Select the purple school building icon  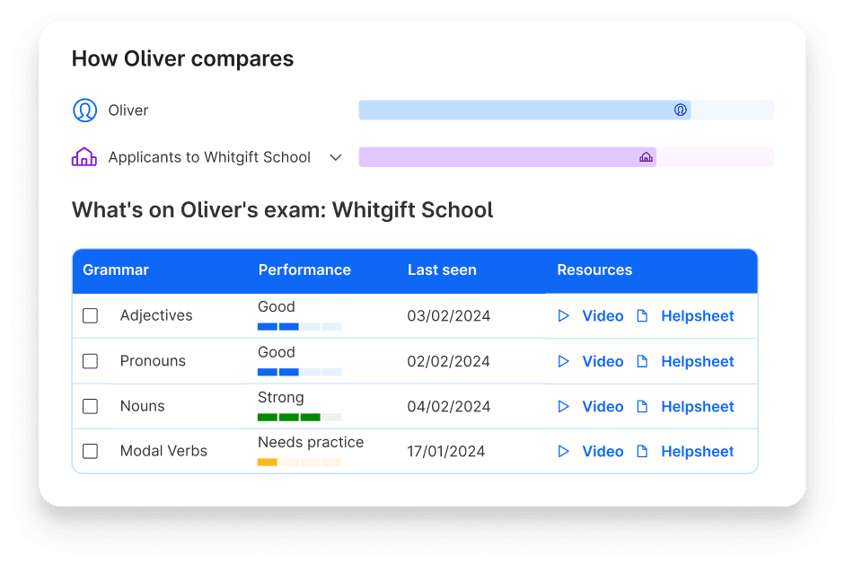click(x=84, y=156)
